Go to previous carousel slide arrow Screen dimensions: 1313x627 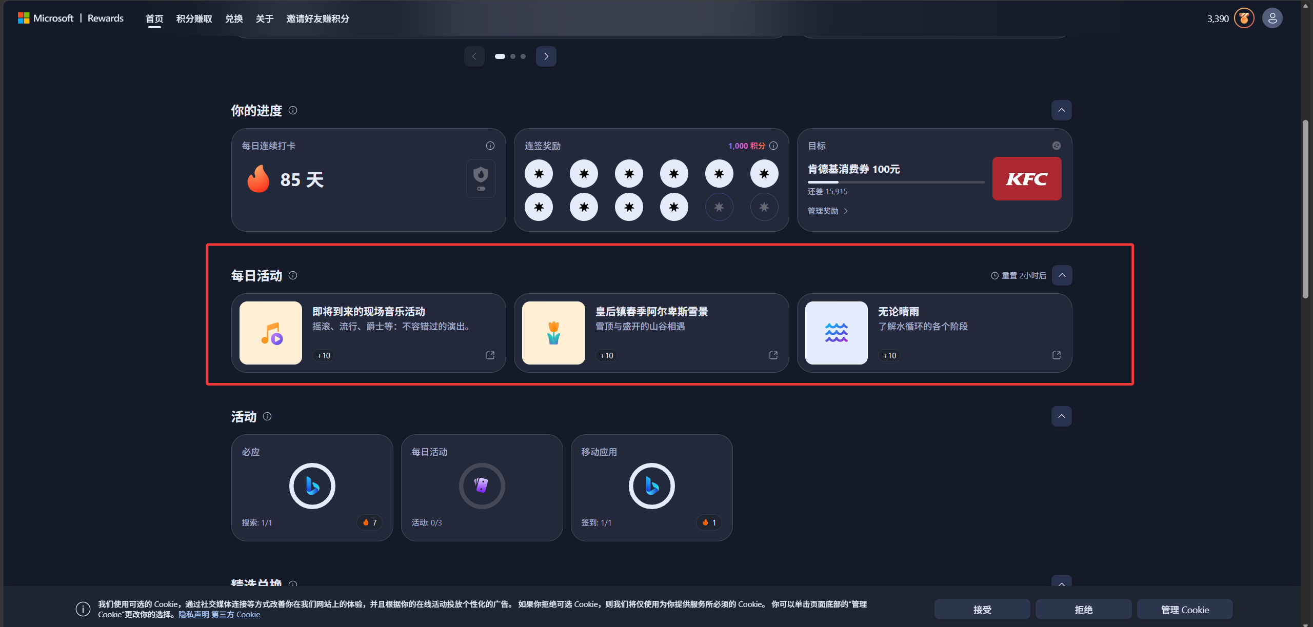(x=474, y=56)
